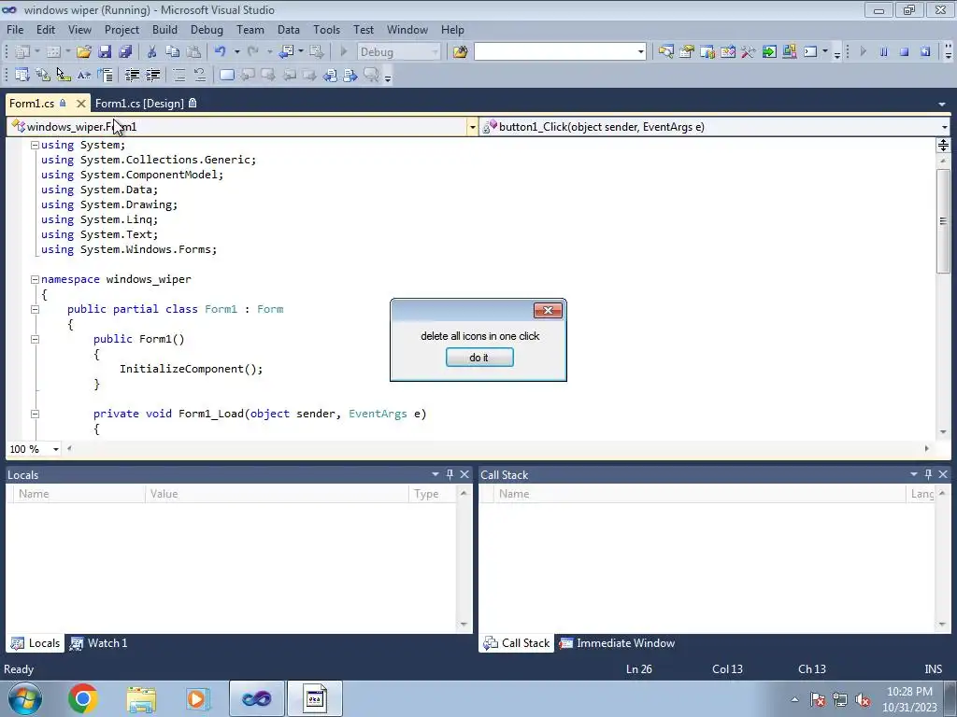Collapse the Form1 class block

pos(35,309)
